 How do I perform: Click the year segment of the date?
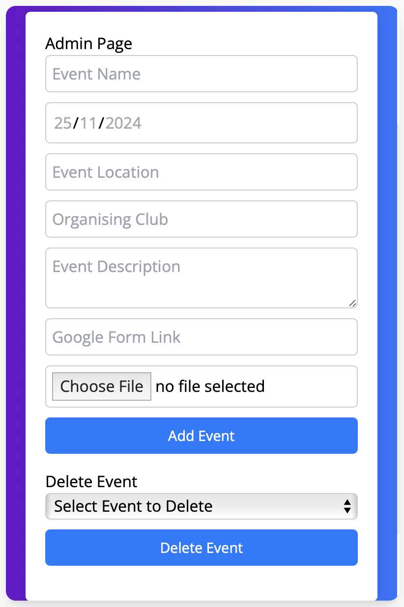point(122,123)
